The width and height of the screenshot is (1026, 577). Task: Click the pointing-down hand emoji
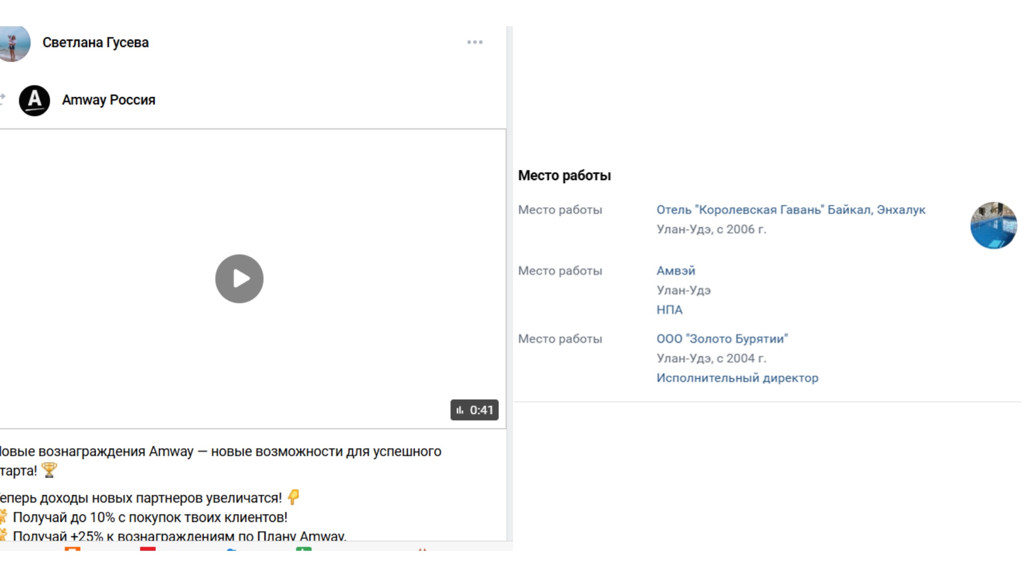(x=293, y=497)
